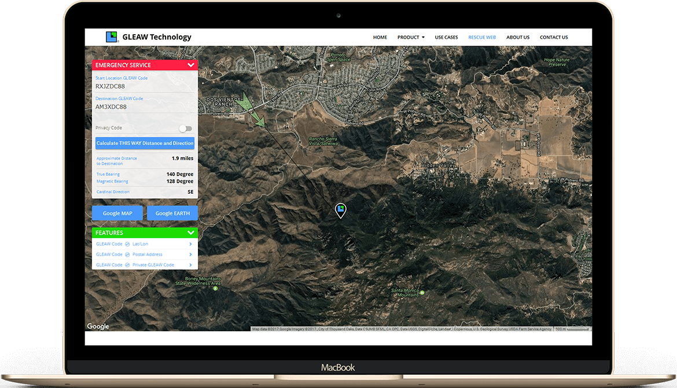Expand the GLEAW Code Lat/Lon feature arrow
The width and height of the screenshot is (677, 388).
(x=190, y=244)
